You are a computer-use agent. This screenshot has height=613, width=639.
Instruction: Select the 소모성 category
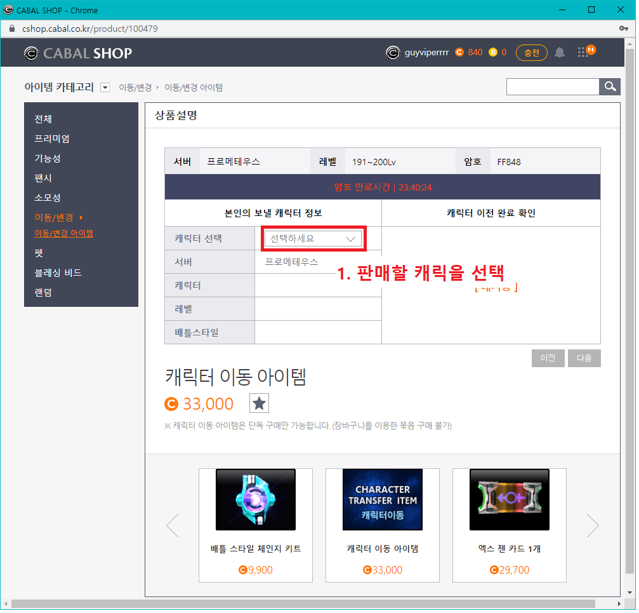[x=48, y=198]
